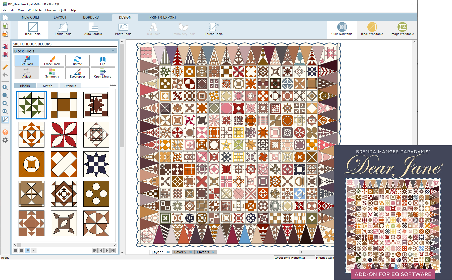The width and height of the screenshot is (452, 280).
Task: Select the green pinwheel star block thumbnail
Action: [31, 105]
